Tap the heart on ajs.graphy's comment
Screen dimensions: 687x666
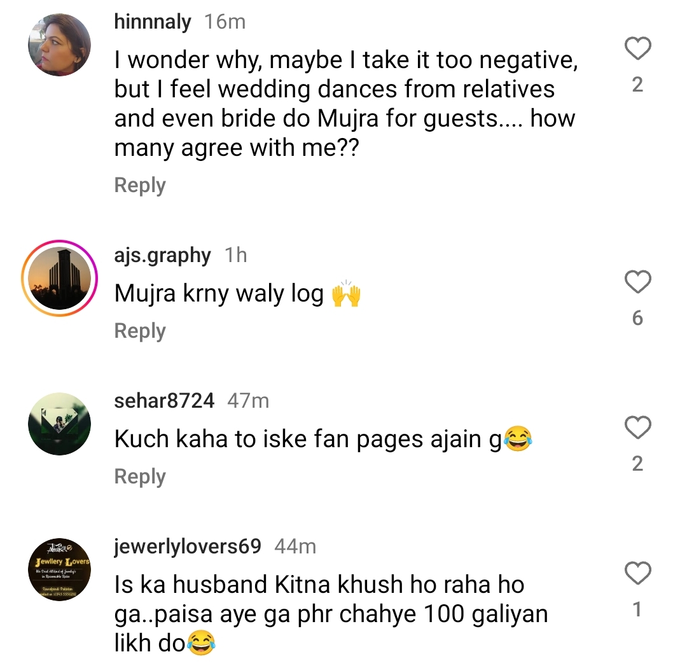coord(637,282)
